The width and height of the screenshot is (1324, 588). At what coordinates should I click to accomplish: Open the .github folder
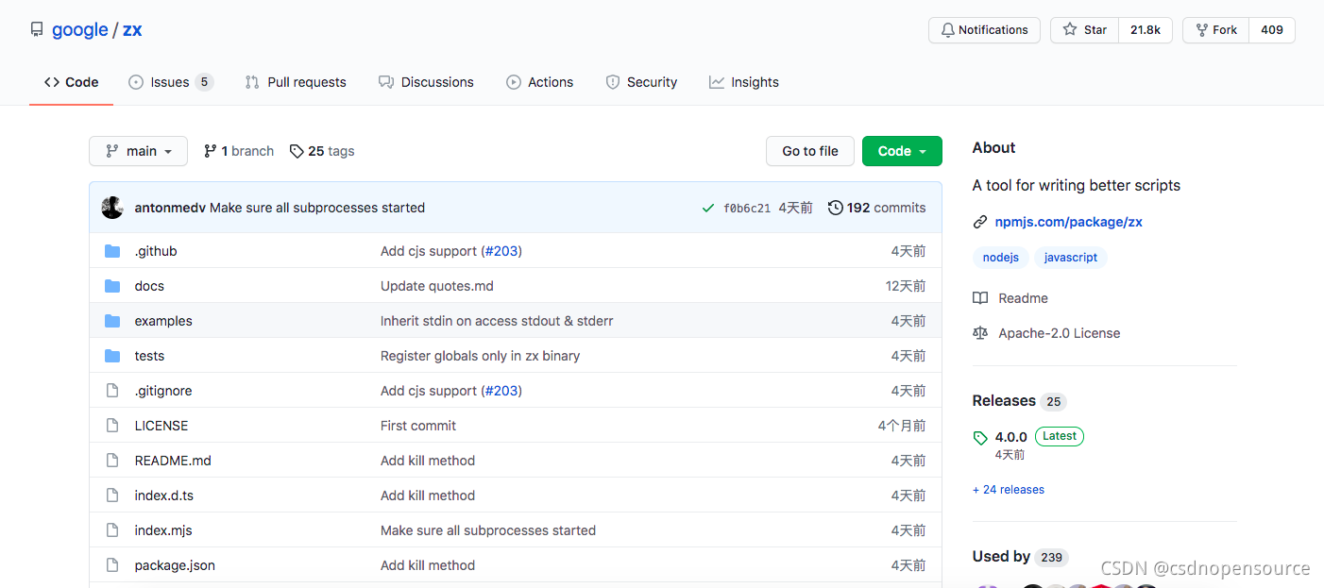[x=156, y=251]
